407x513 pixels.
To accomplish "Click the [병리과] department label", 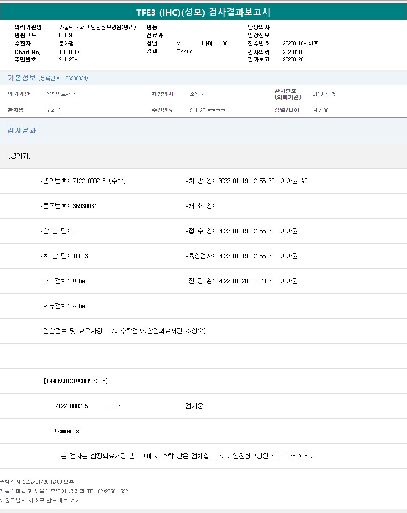I will coord(19,156).
